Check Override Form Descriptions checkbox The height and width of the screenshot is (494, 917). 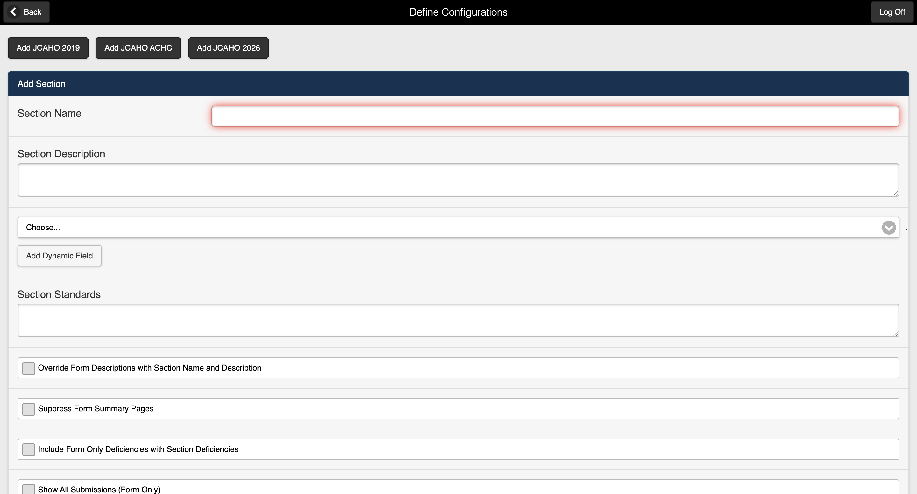pyautogui.click(x=28, y=368)
